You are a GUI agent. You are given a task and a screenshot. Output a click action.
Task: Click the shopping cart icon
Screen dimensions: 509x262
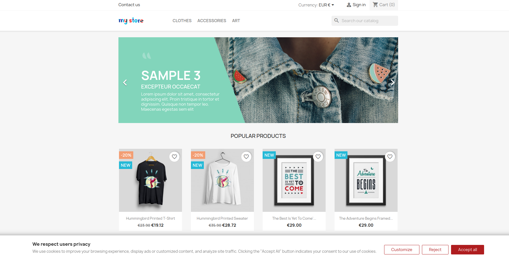tap(375, 5)
